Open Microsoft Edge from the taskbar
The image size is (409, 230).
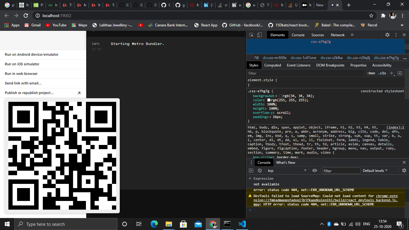coord(154,224)
